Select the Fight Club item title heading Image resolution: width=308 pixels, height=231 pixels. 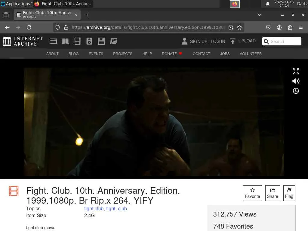pyautogui.click(x=103, y=196)
